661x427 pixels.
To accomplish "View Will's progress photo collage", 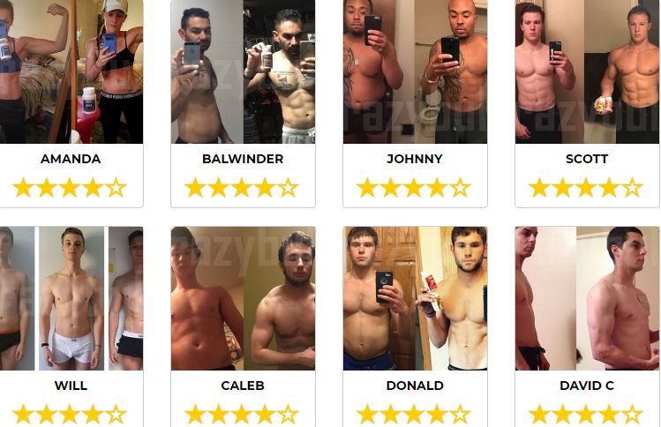I will point(71,298).
